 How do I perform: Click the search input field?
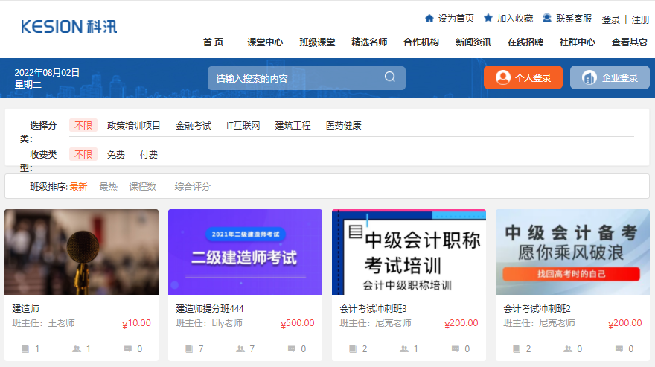(x=290, y=78)
